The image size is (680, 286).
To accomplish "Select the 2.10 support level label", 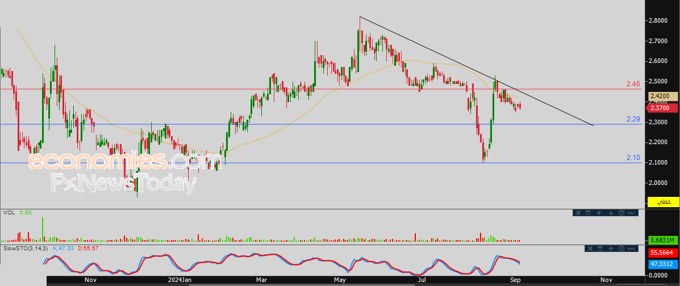I will [x=633, y=158].
